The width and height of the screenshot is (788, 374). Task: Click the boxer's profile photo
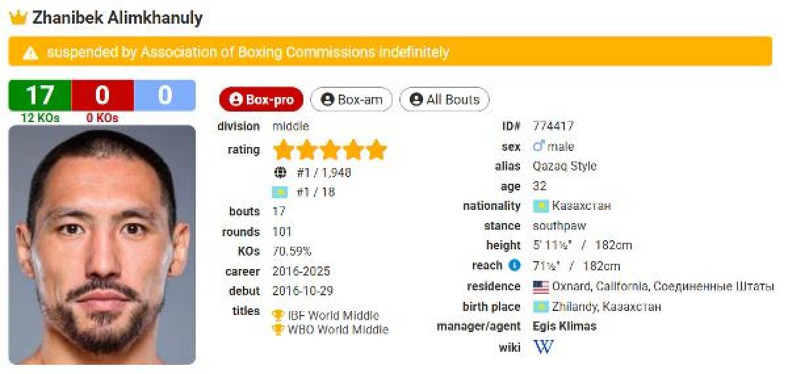coord(102,244)
